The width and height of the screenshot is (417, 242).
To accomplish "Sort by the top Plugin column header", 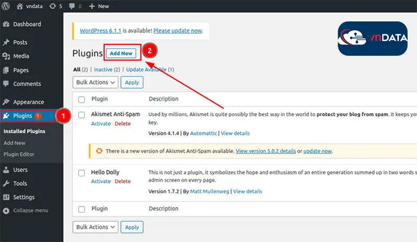I will [100, 99].
